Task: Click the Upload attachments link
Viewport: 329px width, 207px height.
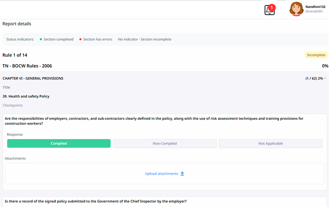Action: click(x=161, y=173)
